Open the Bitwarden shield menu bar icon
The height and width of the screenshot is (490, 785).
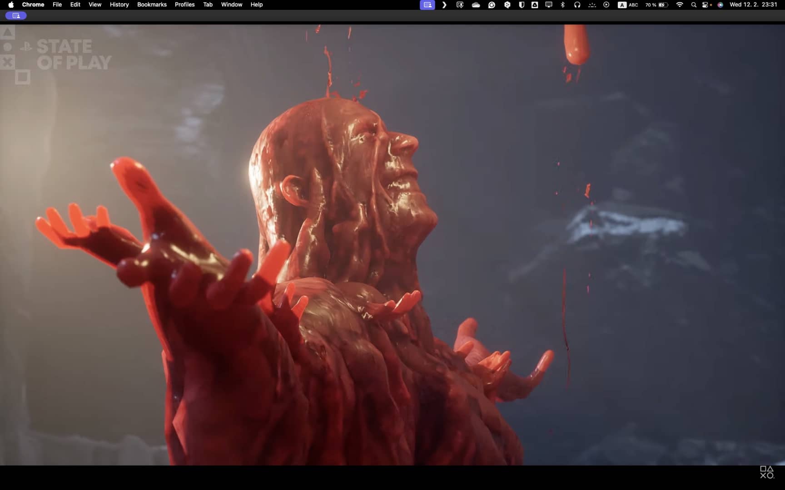522,5
